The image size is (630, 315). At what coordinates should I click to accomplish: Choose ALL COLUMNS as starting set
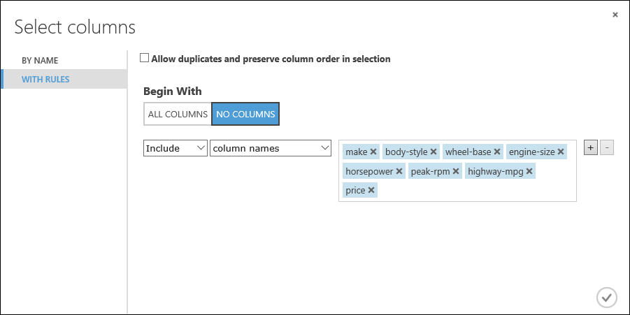pos(178,114)
